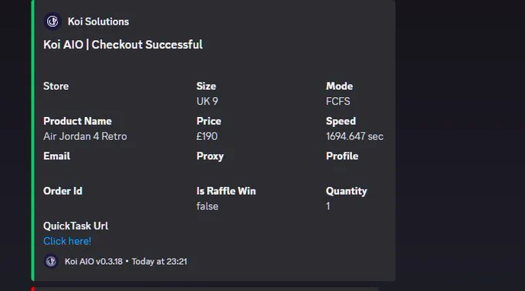525x291 pixels.
Task: Click the Order Id field label
Action: [63, 191]
